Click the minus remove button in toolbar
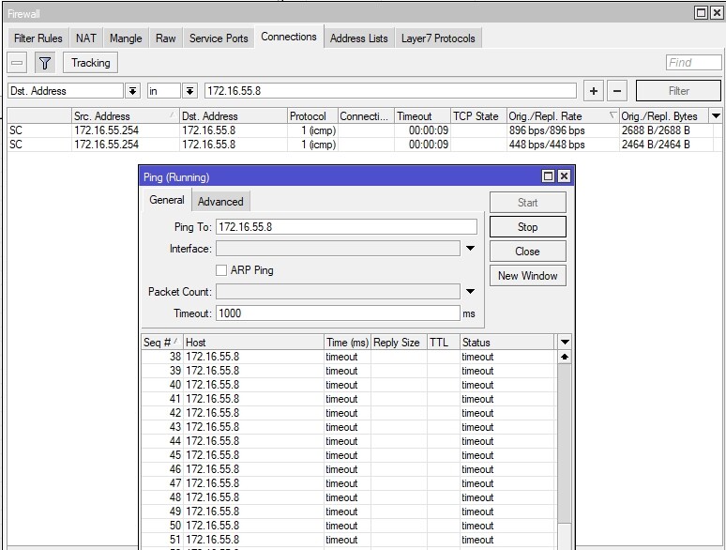Viewport: 726px width, 550px height. click(17, 63)
